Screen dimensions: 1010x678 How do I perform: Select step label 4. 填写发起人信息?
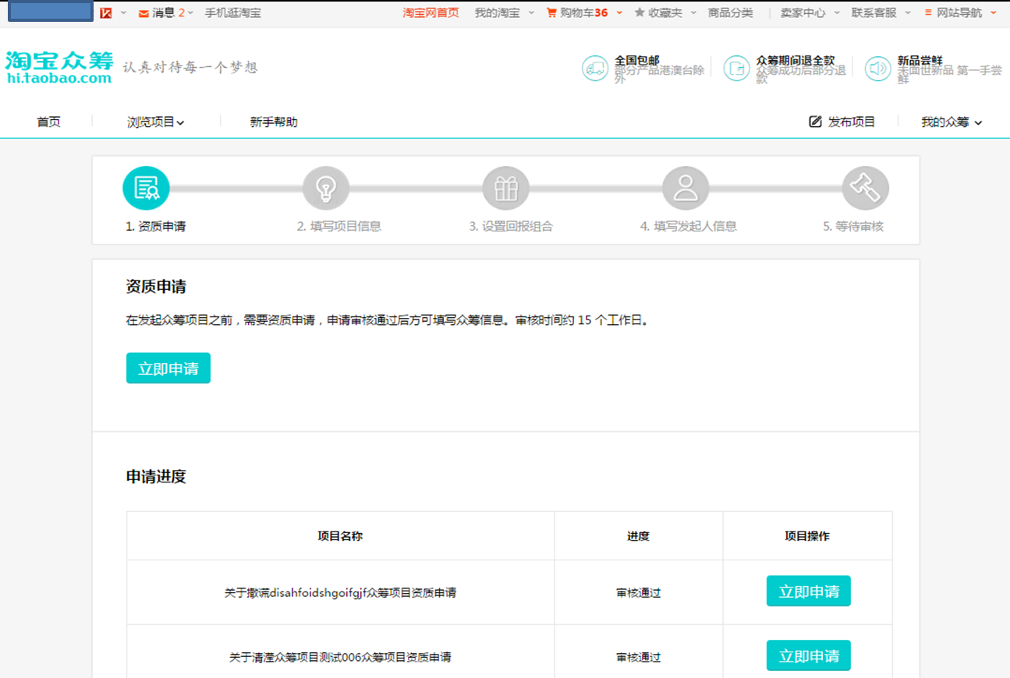[x=689, y=227]
